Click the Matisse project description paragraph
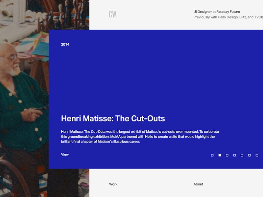 click(x=140, y=137)
